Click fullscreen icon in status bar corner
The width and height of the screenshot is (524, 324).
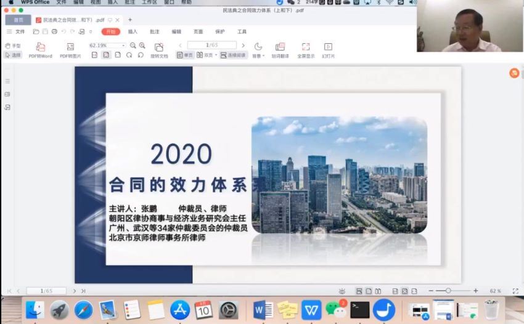[515, 291]
